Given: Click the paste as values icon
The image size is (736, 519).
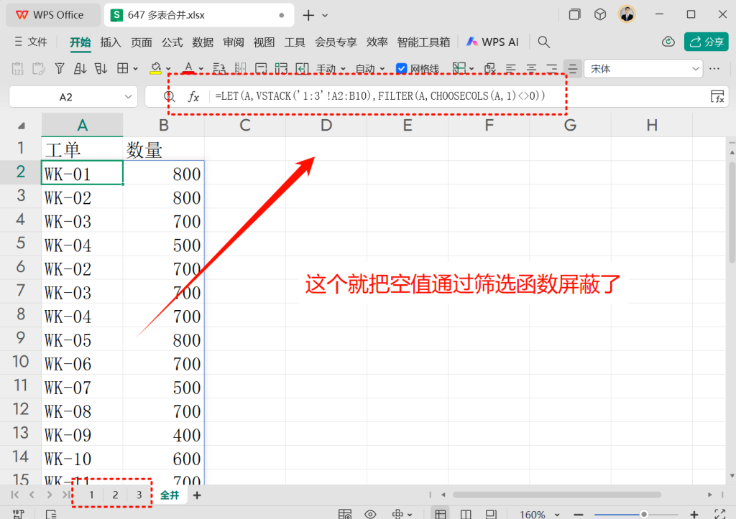Looking at the screenshot, I should (x=17, y=69).
